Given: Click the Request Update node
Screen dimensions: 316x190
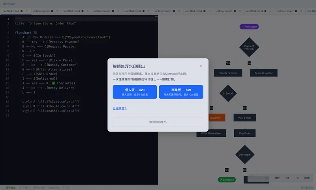Looking at the screenshot, I should pos(263,73).
